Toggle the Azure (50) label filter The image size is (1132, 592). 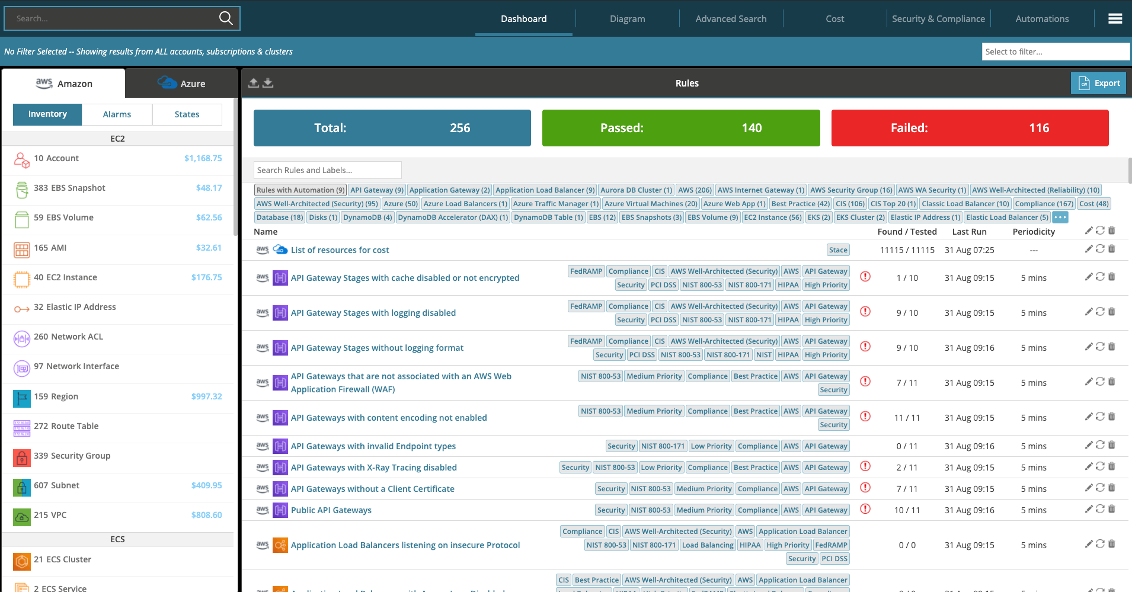pyautogui.click(x=401, y=204)
